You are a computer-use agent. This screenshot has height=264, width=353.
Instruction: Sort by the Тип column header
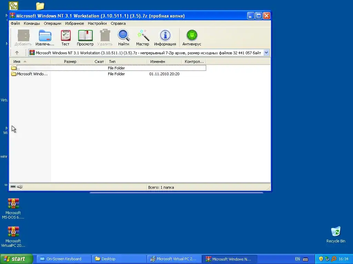(x=126, y=62)
